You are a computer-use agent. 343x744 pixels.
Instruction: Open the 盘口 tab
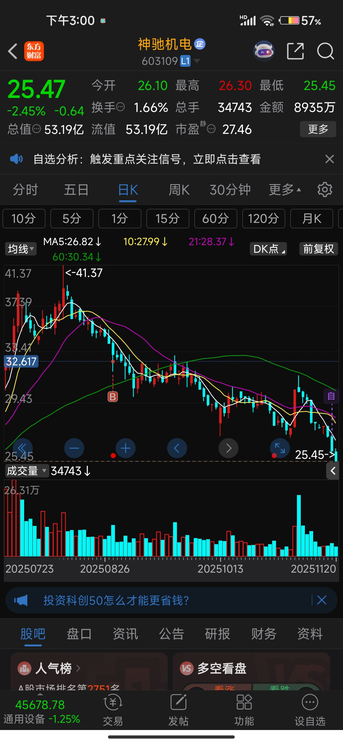tap(79, 634)
